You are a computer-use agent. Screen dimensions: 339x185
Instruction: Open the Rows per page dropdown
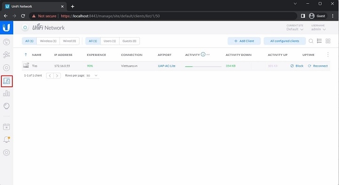tap(93, 76)
